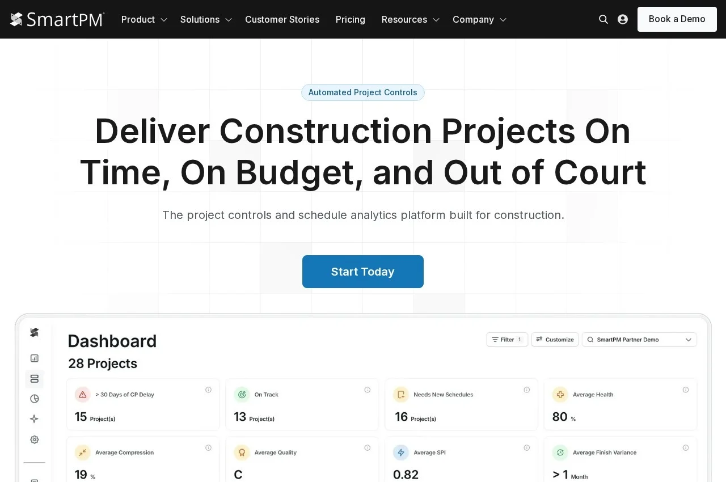Click the user account icon

623,19
